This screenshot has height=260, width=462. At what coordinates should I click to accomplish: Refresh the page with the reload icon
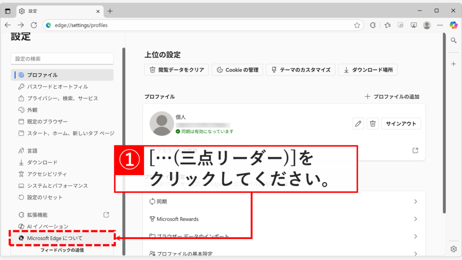pos(34,25)
